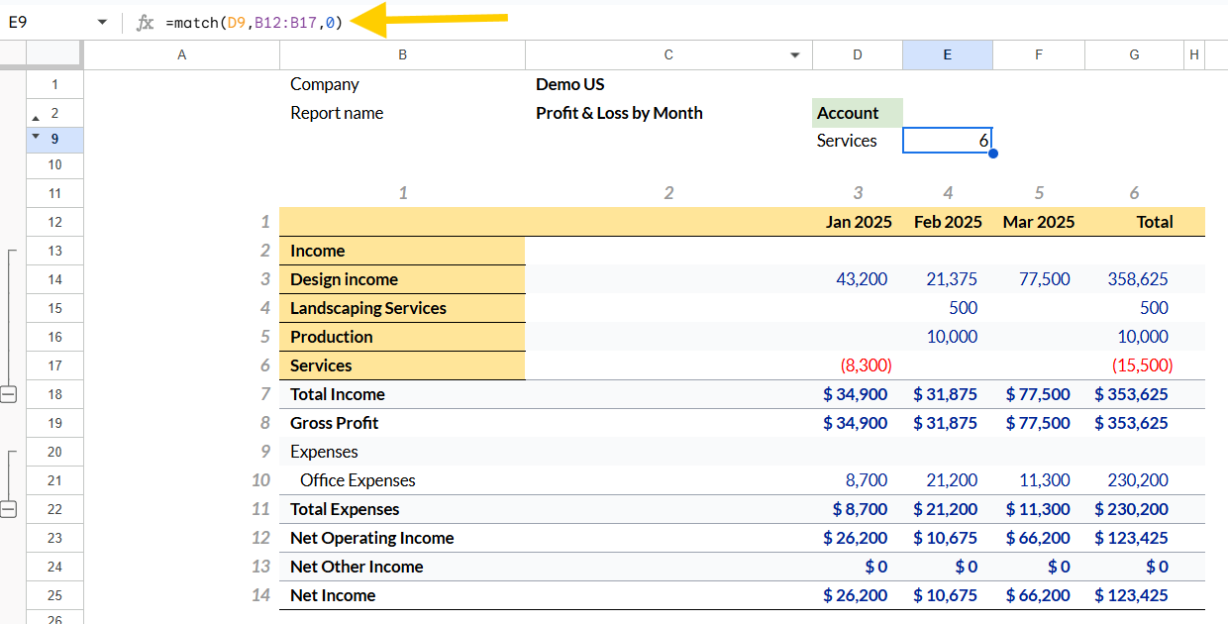Select the row 12 header
Viewport: 1228px width, 624px height.
tap(54, 222)
